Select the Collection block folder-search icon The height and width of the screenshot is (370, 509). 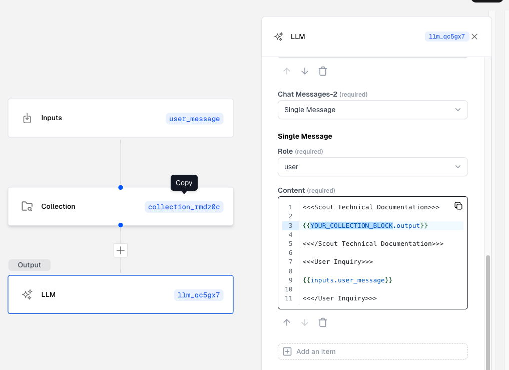point(27,206)
